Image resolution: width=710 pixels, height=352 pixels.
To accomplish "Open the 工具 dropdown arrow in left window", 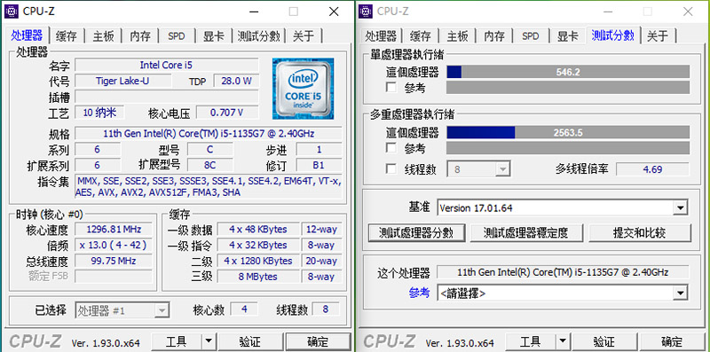I will tap(208, 341).
